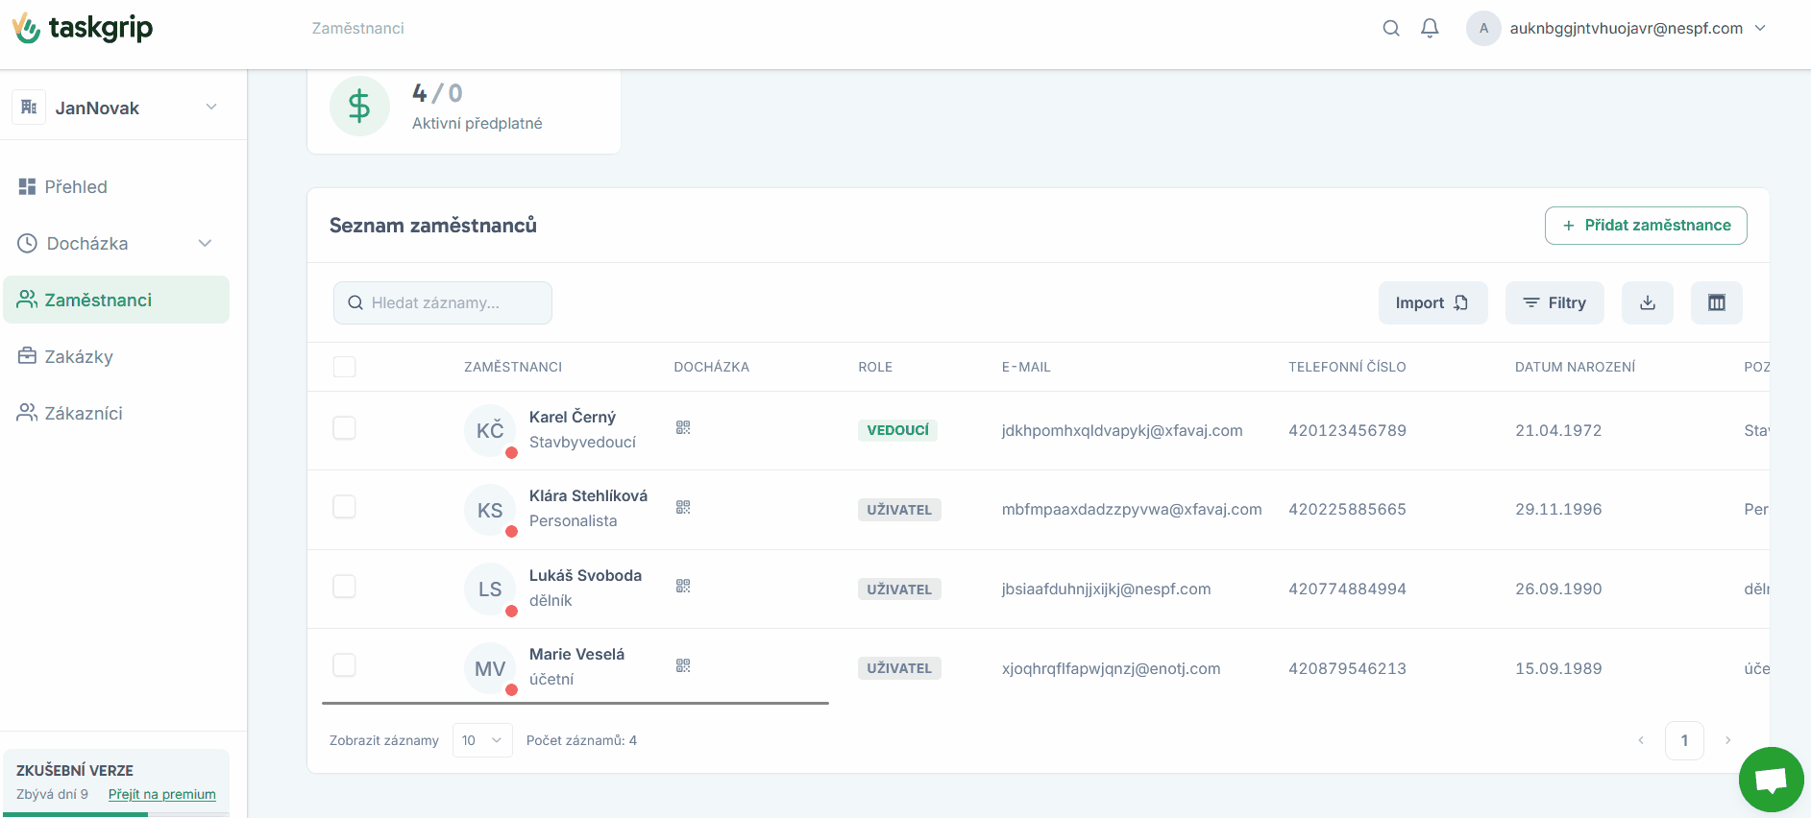Go to Zakázky in the sidebar
This screenshot has height=818, width=1811.
click(79, 357)
